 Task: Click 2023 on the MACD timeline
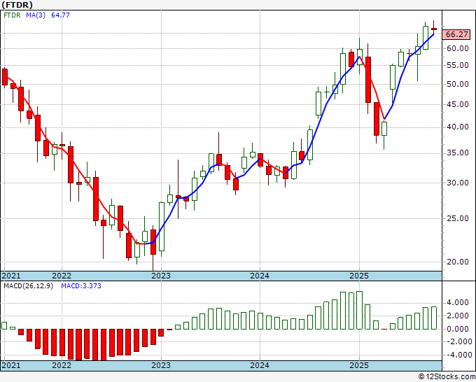161,365
